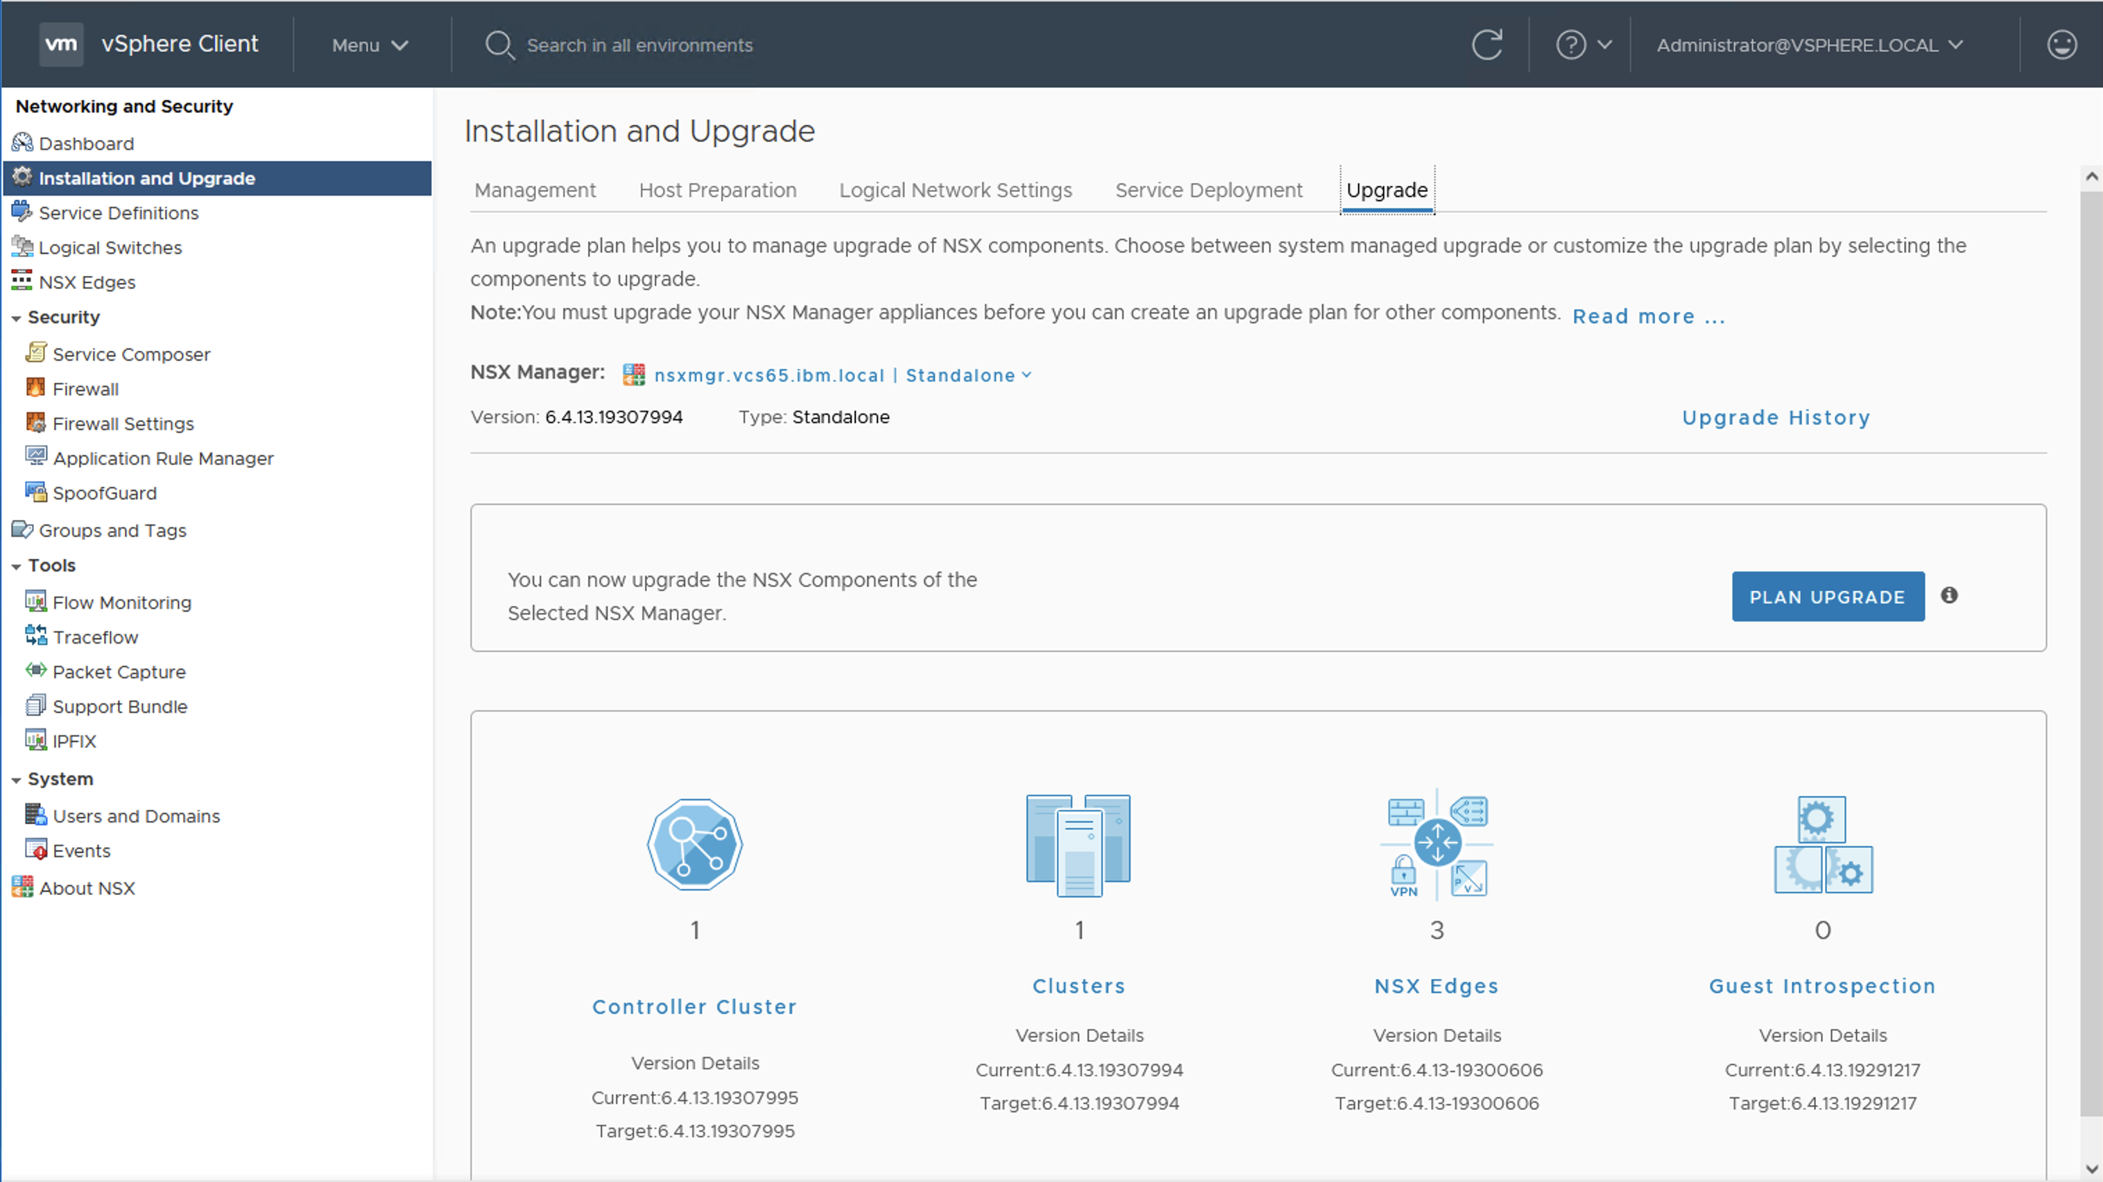The width and height of the screenshot is (2103, 1182).
Task: Click the Clusters servers icon
Action: [x=1079, y=844]
